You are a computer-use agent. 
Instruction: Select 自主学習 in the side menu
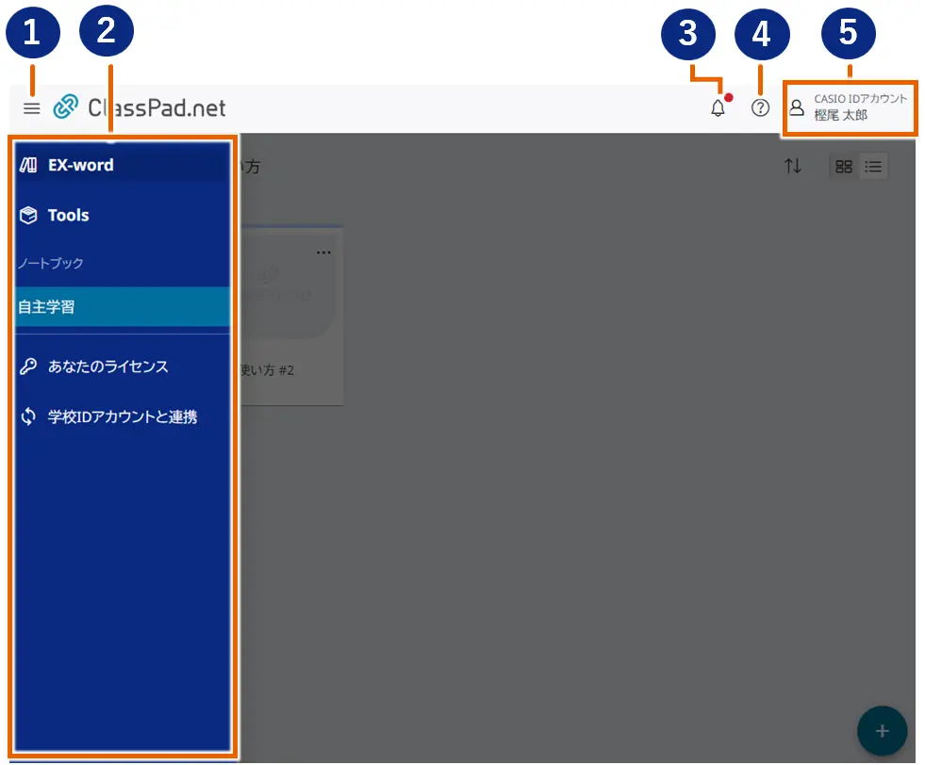[x=47, y=306]
